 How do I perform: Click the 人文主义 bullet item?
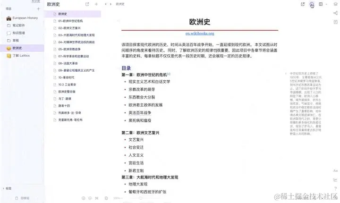point(136,155)
